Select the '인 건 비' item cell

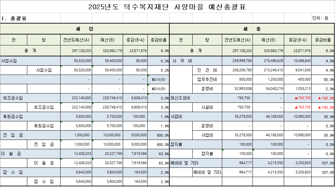pos(207,70)
